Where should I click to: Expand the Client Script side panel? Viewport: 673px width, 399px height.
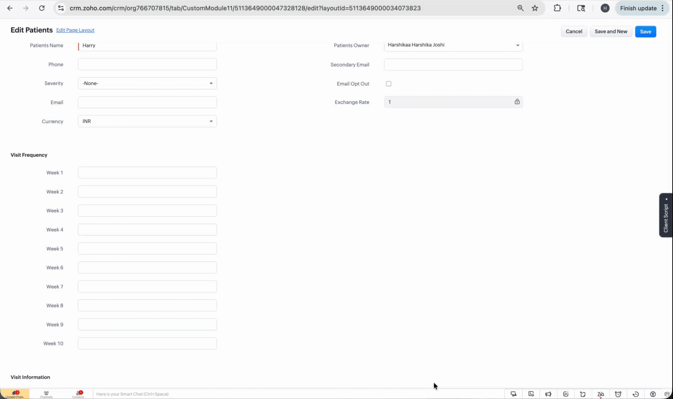tap(666, 215)
